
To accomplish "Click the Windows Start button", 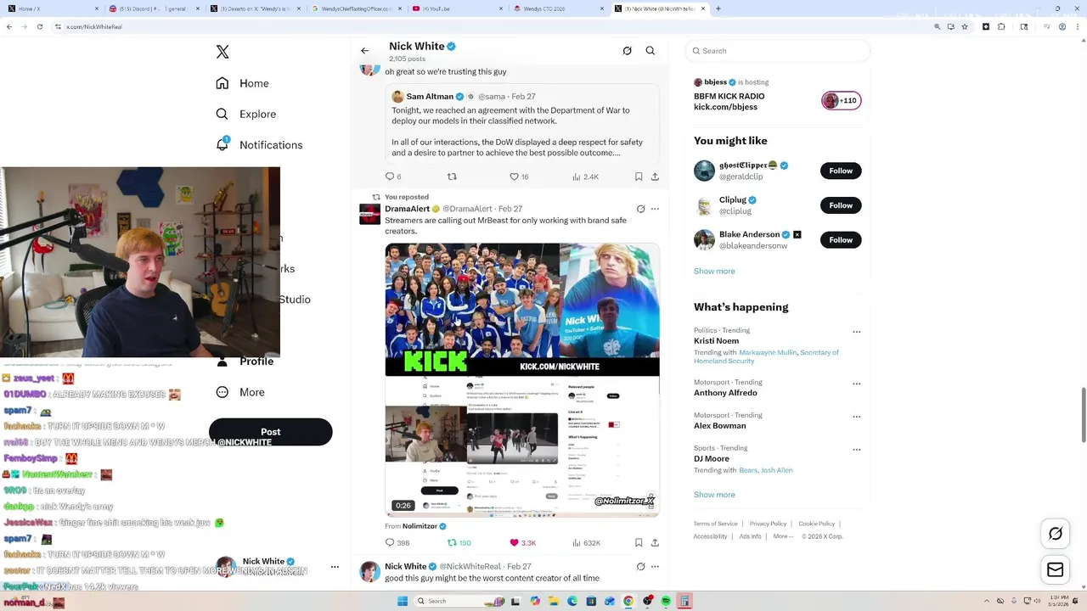I will pos(402,601).
